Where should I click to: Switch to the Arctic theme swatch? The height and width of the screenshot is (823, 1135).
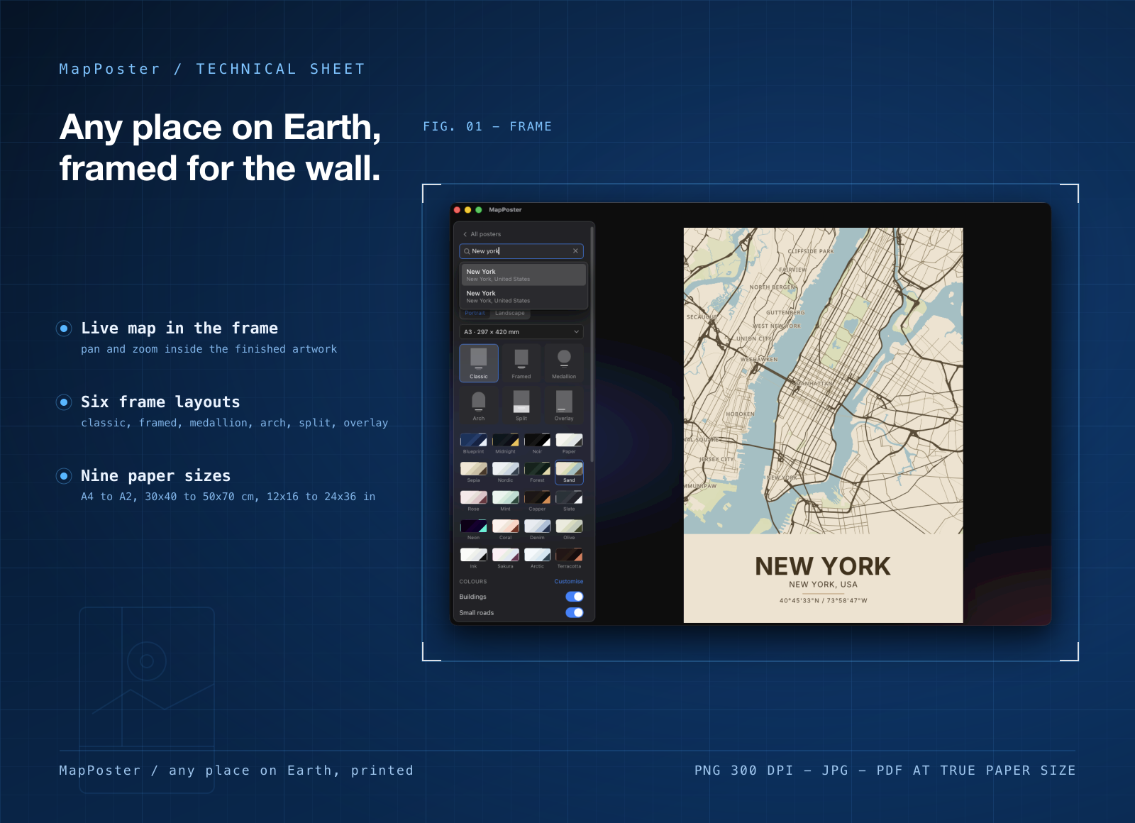click(537, 558)
